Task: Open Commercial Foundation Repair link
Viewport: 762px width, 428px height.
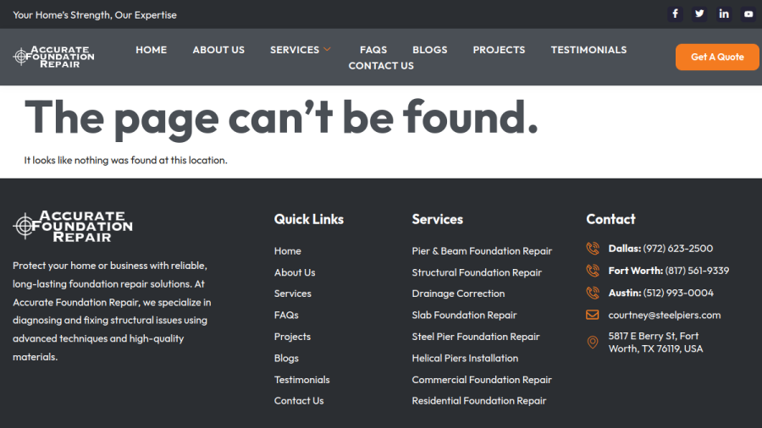Action: tap(482, 380)
